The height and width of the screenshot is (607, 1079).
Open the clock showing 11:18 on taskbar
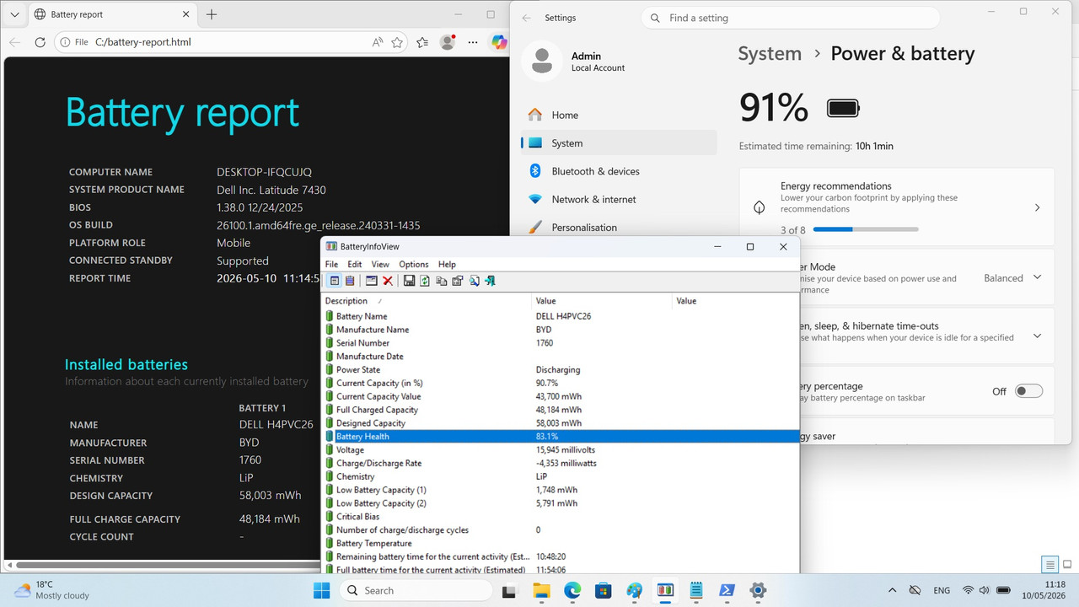tap(1044, 590)
